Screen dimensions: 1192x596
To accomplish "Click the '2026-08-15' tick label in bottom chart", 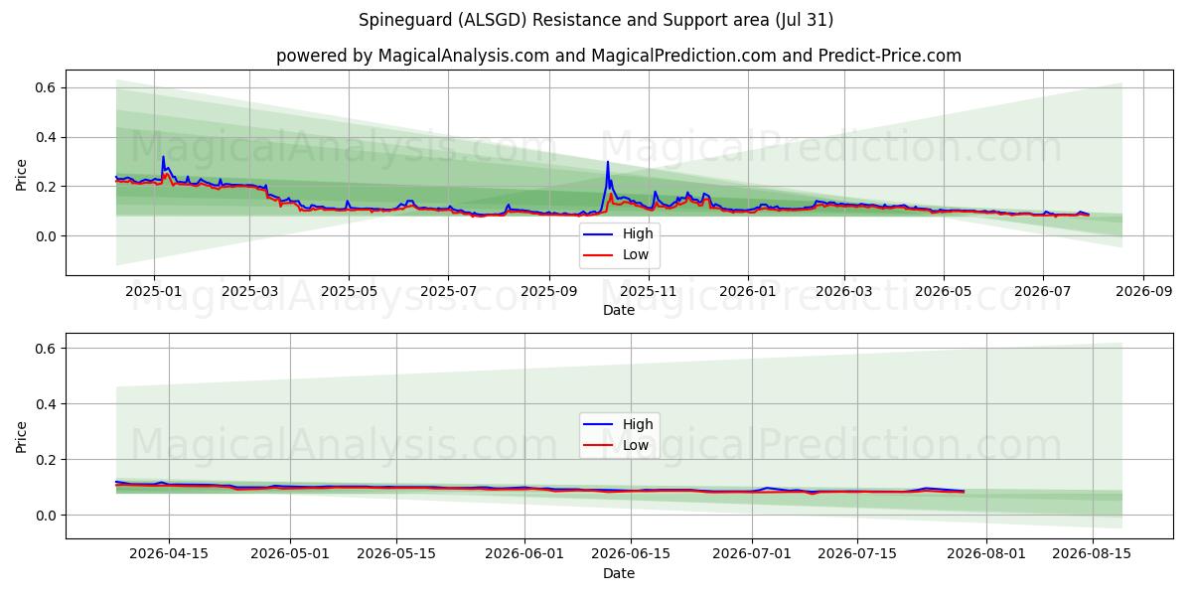I will click(x=1092, y=554).
